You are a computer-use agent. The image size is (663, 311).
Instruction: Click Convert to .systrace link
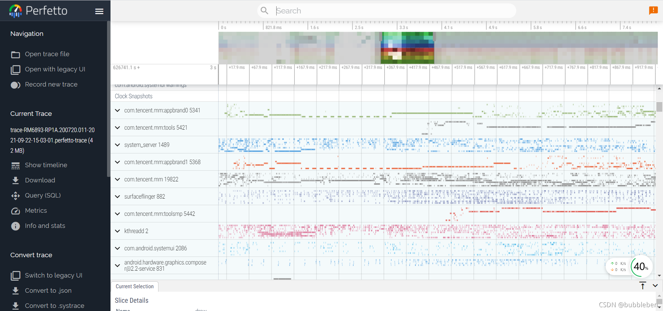55,306
